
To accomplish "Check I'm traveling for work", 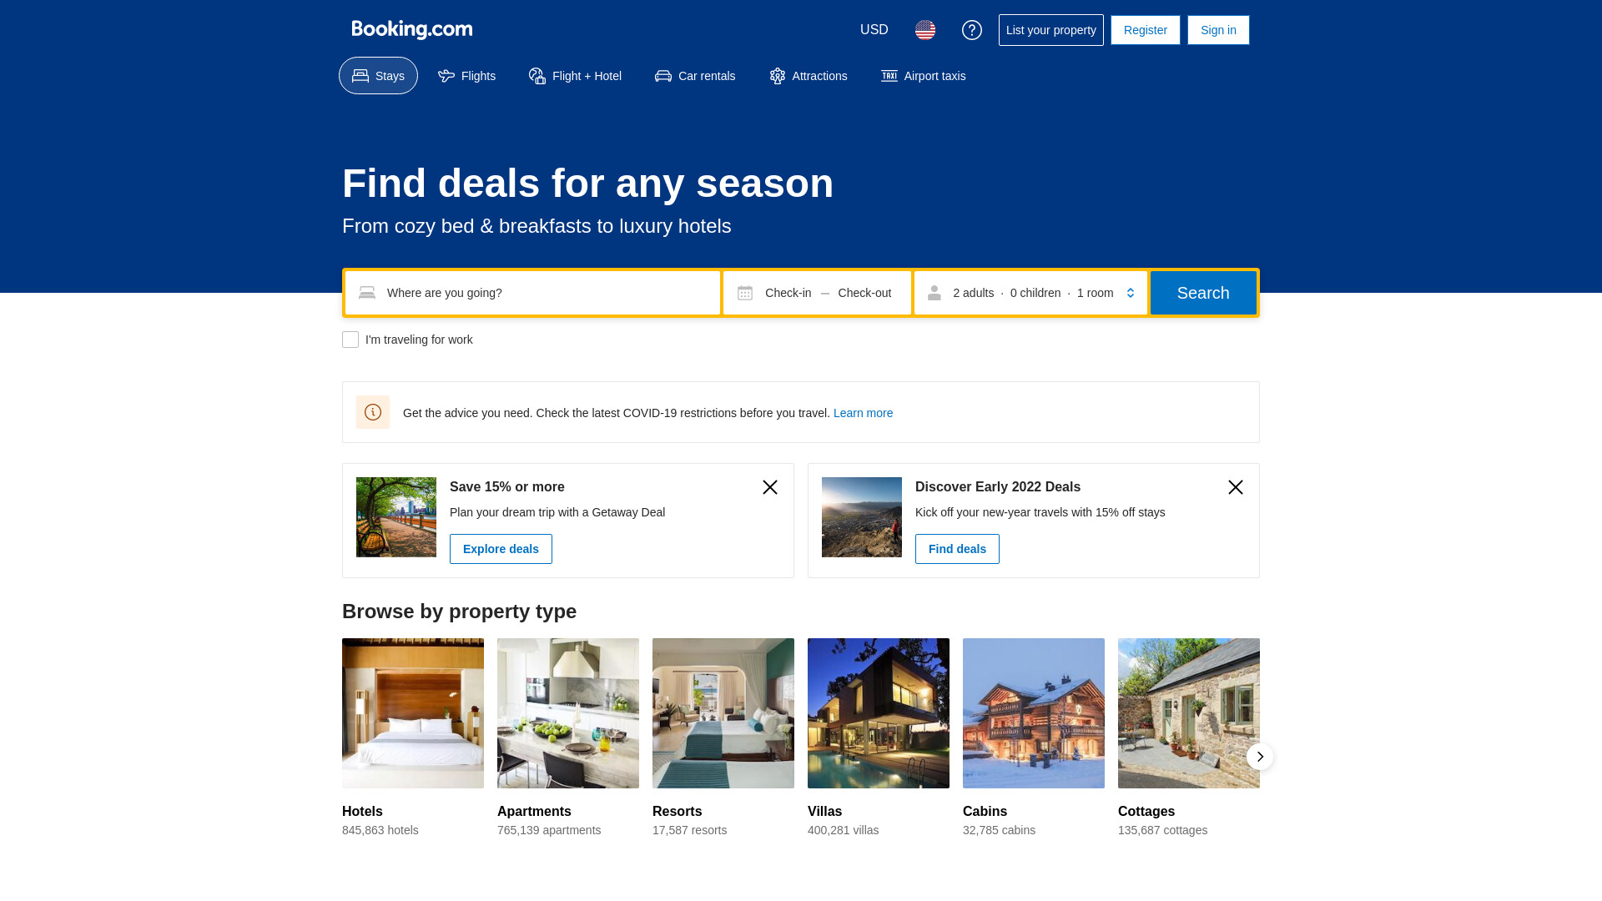I will [350, 340].
